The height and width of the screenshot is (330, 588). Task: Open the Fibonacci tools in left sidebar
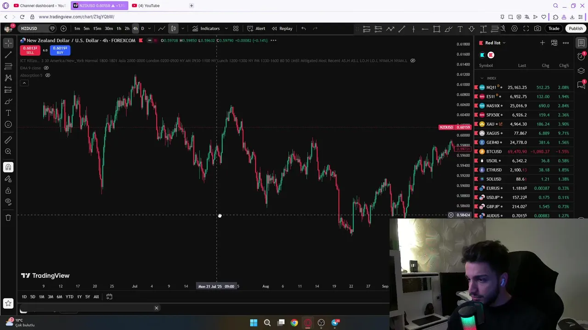click(8, 66)
